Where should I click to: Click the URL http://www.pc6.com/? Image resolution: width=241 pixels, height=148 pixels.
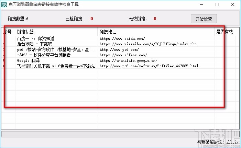[119, 49]
